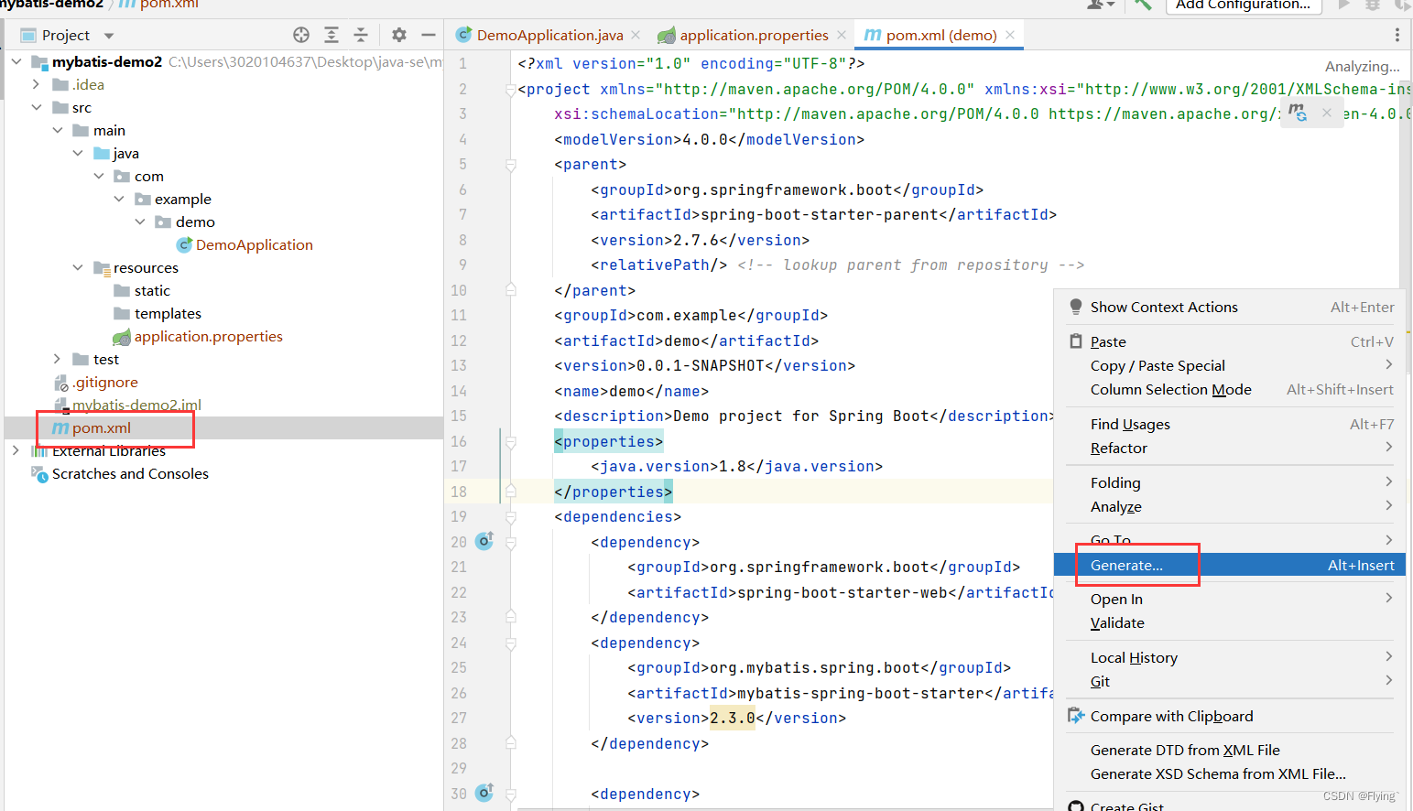Expand the test folder
The height and width of the screenshot is (811, 1413).
[57, 359]
